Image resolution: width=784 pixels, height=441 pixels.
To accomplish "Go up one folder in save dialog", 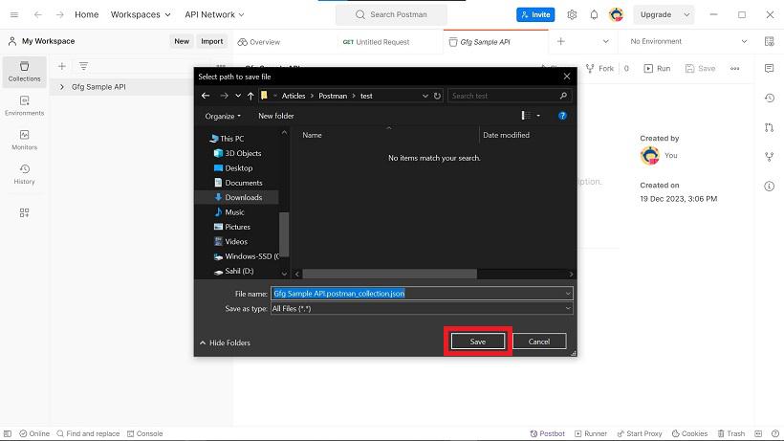I will coord(250,96).
